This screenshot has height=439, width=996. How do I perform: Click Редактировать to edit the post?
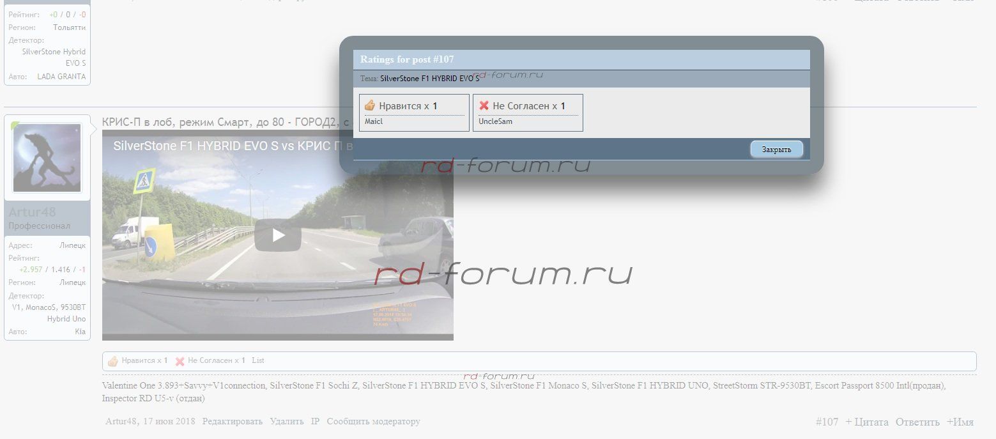pyautogui.click(x=233, y=422)
